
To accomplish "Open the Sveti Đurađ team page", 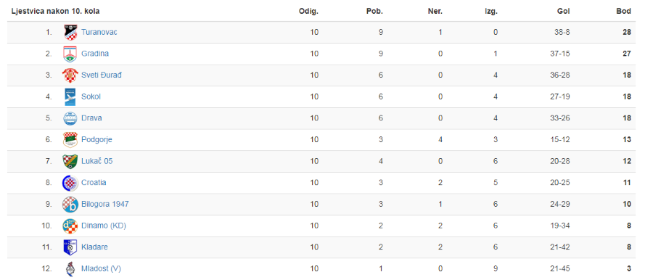I will 102,75.
